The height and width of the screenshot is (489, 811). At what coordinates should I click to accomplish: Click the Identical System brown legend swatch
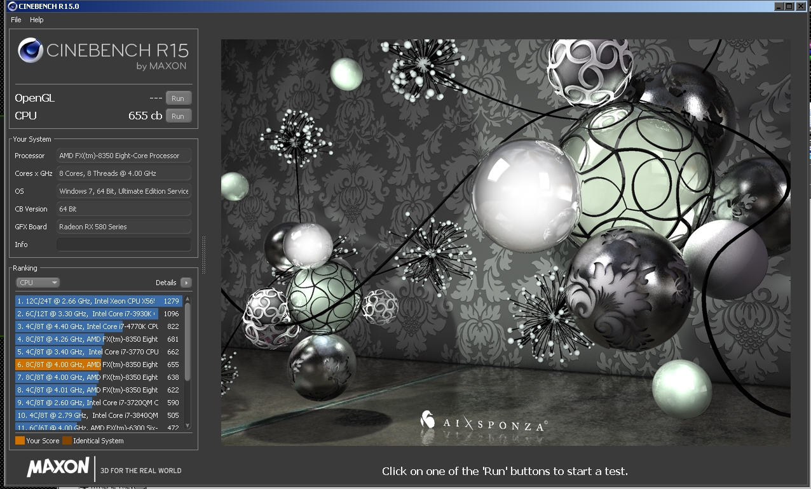click(67, 441)
